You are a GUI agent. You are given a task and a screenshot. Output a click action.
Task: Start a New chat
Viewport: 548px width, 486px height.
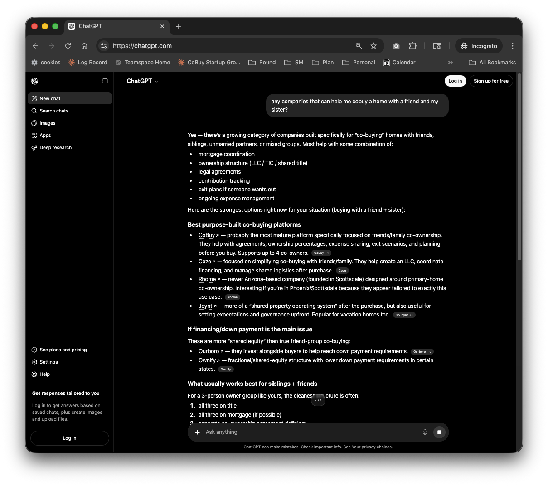(x=70, y=98)
